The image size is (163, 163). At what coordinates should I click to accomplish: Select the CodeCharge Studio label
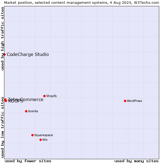point(28,55)
